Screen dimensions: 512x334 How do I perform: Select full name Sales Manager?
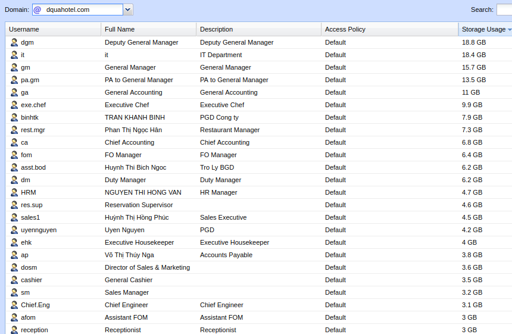[x=127, y=292]
